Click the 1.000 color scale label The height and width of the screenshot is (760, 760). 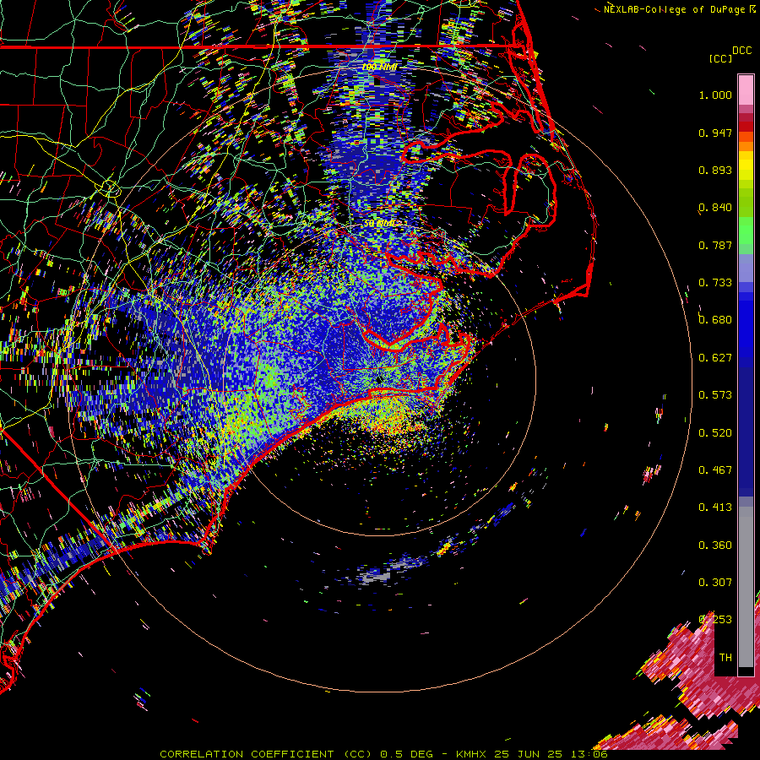pyautogui.click(x=715, y=95)
